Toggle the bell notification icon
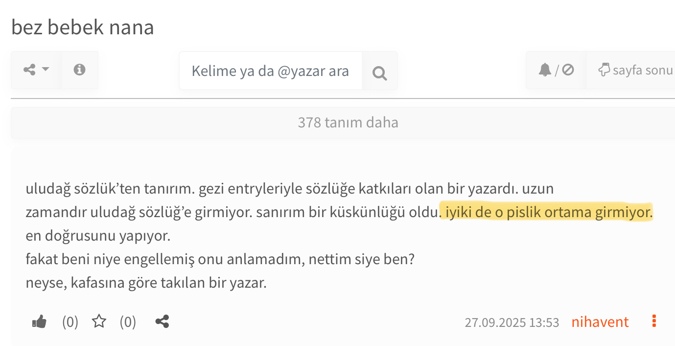 [545, 71]
